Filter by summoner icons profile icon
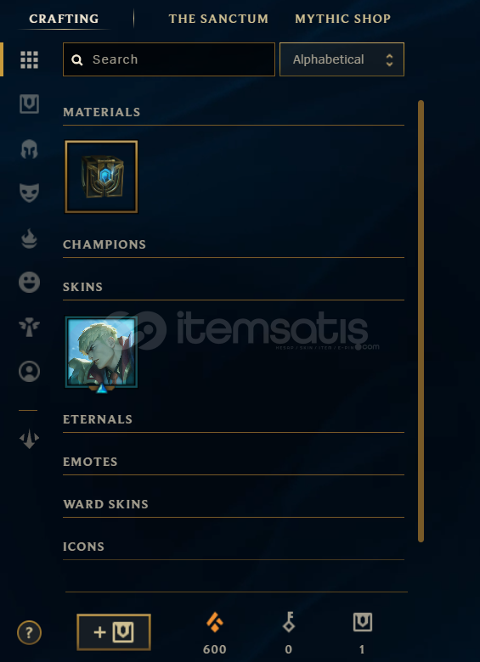 coord(29,372)
